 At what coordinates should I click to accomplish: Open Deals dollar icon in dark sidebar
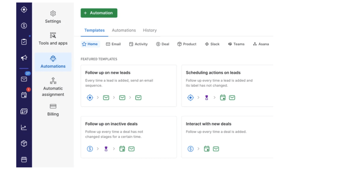(x=24, y=26)
